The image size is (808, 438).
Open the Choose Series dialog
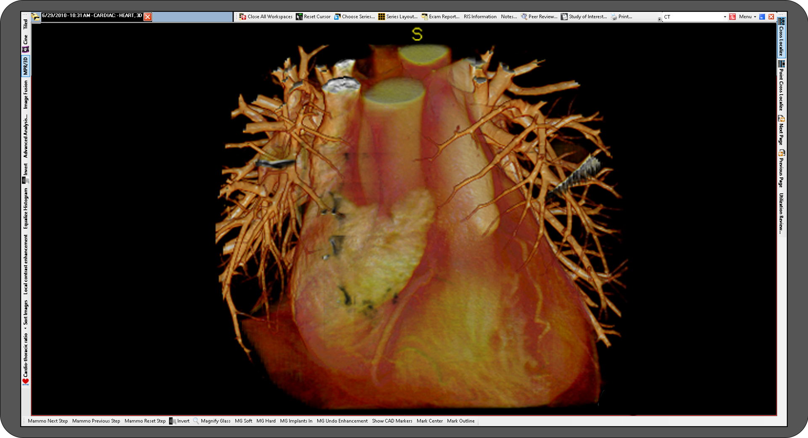[x=358, y=17]
